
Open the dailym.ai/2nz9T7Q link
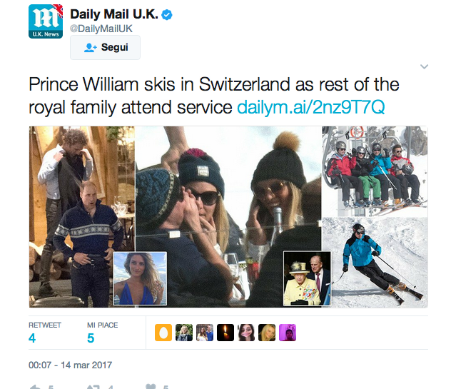pyautogui.click(x=310, y=107)
